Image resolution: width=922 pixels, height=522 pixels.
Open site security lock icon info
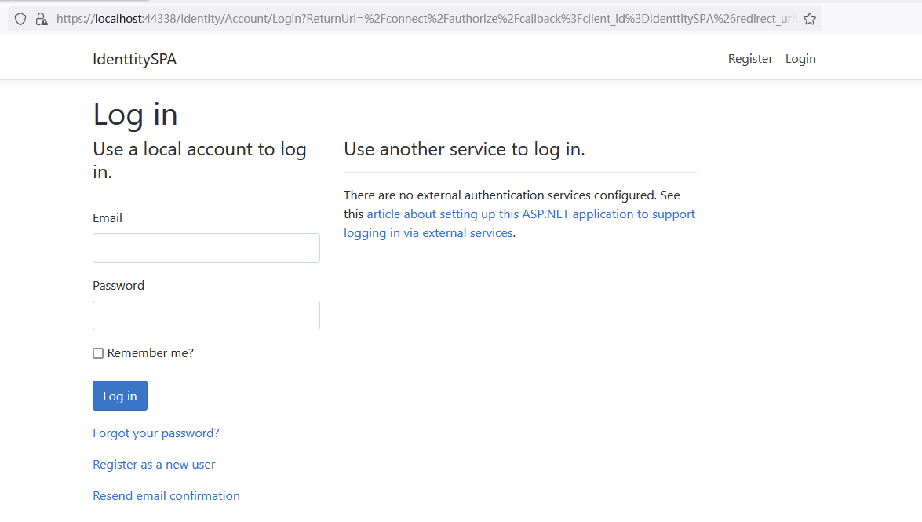[42, 19]
